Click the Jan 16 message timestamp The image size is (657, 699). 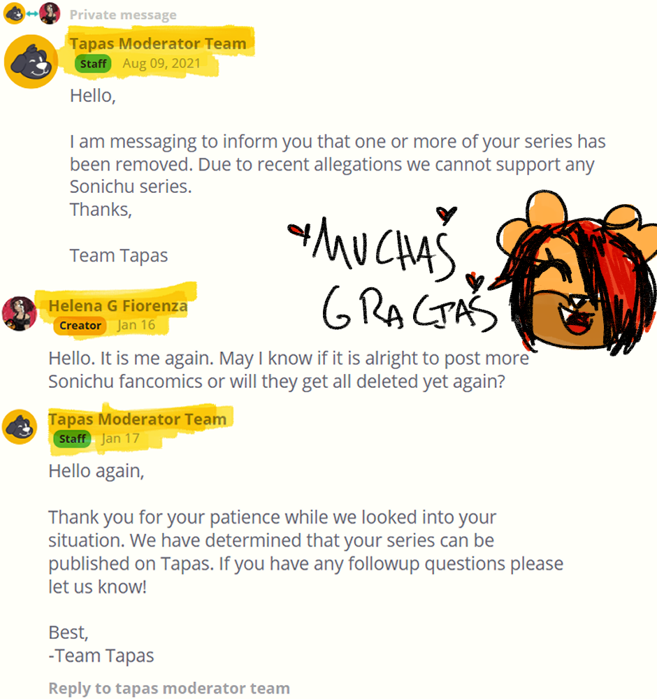(136, 325)
